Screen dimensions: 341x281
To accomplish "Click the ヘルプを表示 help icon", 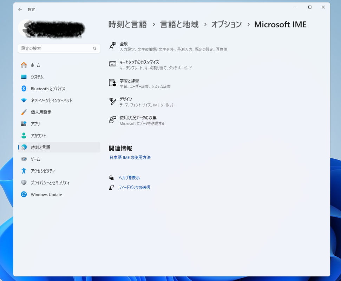I will (x=111, y=178).
